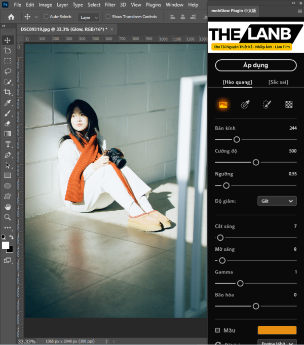Pick the Crop tool
The height and width of the screenshot is (345, 304).
click(x=8, y=92)
